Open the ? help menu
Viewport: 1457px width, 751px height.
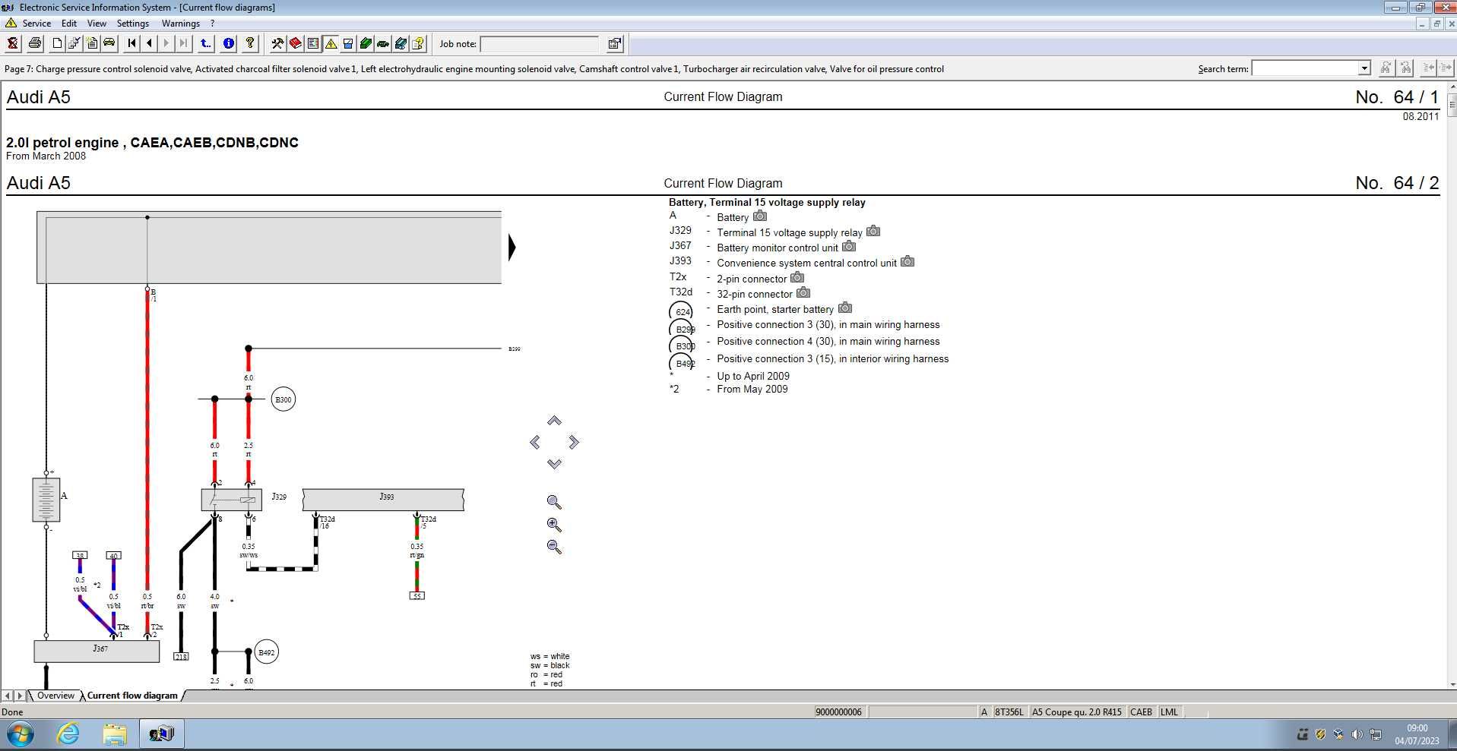(x=213, y=24)
